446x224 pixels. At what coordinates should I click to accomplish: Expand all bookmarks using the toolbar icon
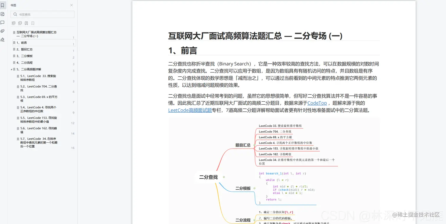(x=14, y=23)
